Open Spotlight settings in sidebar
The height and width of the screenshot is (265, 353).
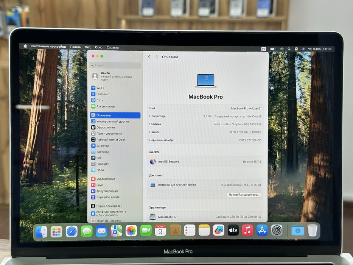coord(115,164)
